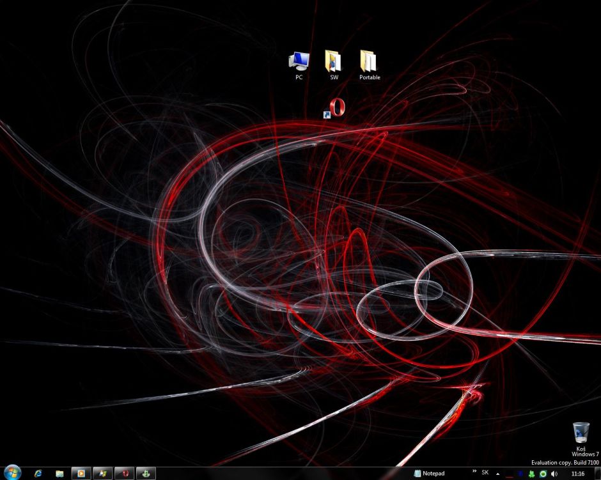Expand the Notepad toolbar double chevron
This screenshot has height=480, width=601.
pyautogui.click(x=474, y=472)
